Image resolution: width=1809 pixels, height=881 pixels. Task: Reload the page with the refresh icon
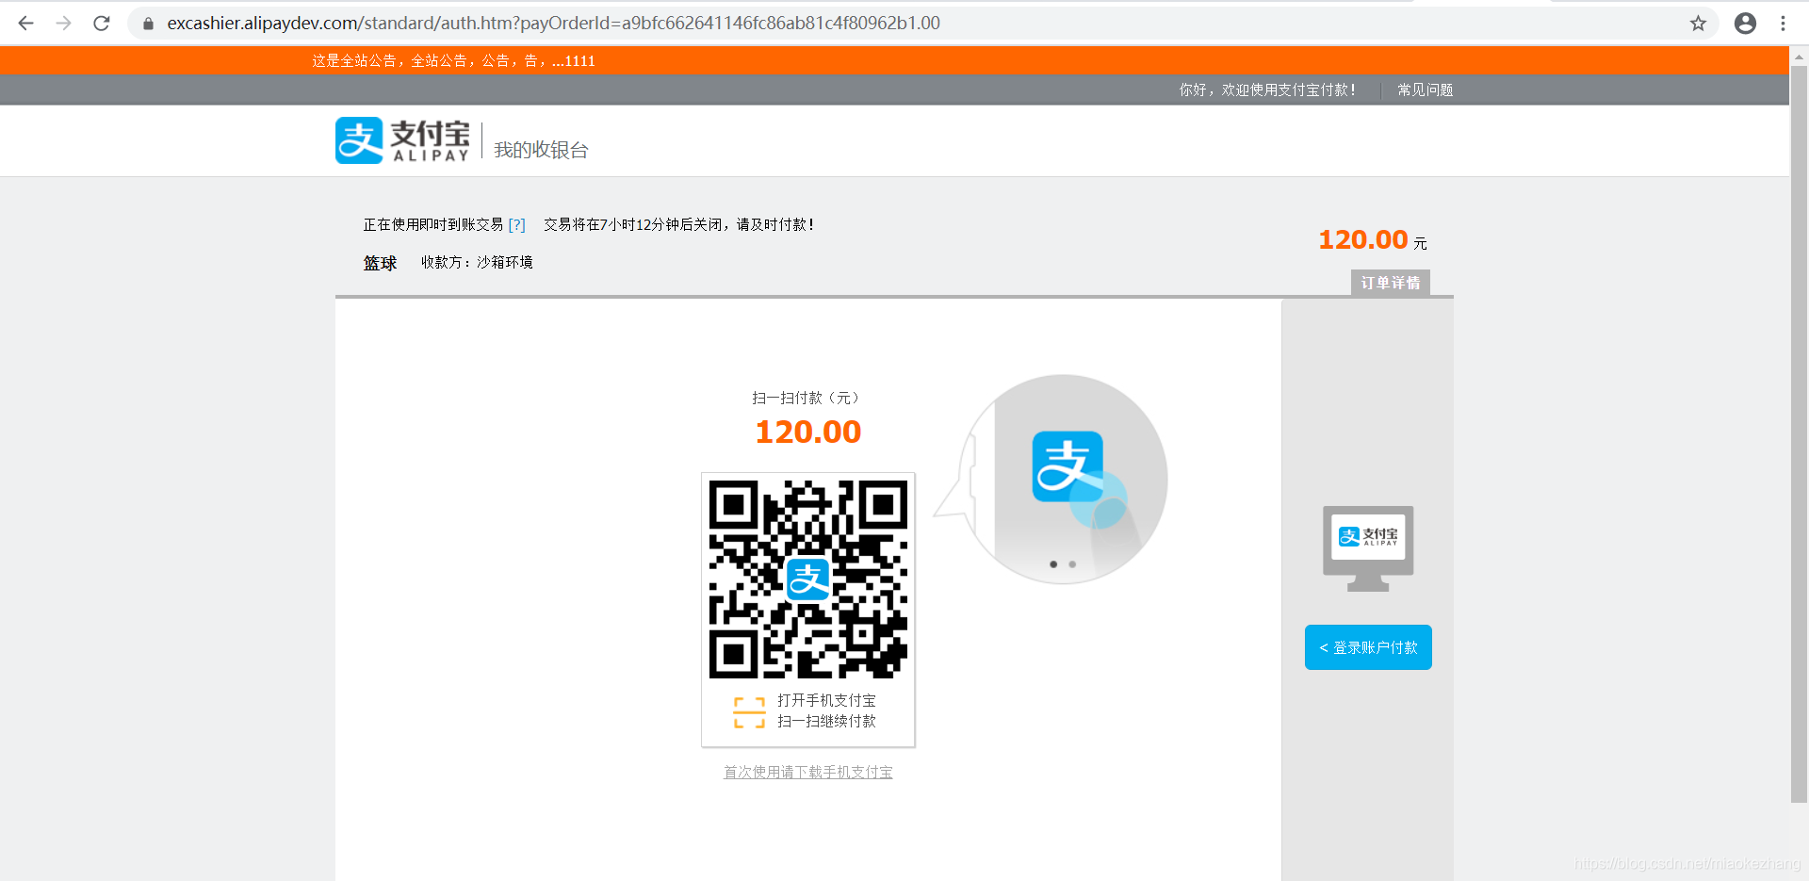tap(102, 24)
